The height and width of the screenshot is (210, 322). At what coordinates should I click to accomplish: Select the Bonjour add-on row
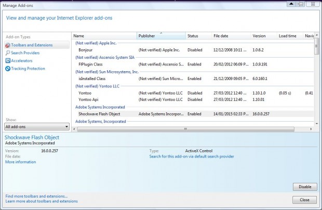coord(193,50)
